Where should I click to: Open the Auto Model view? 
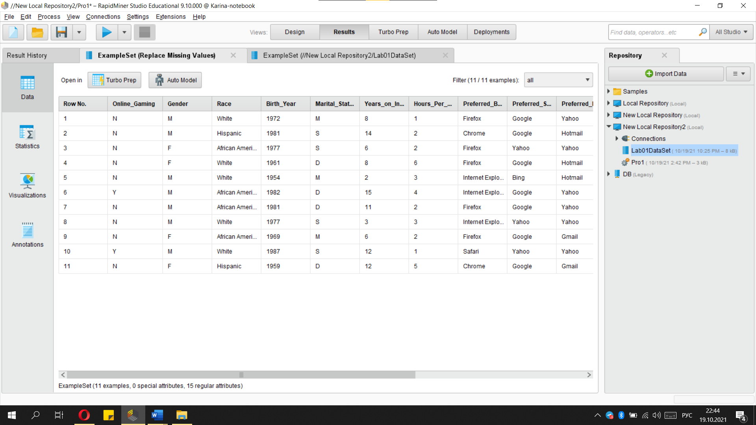click(442, 32)
